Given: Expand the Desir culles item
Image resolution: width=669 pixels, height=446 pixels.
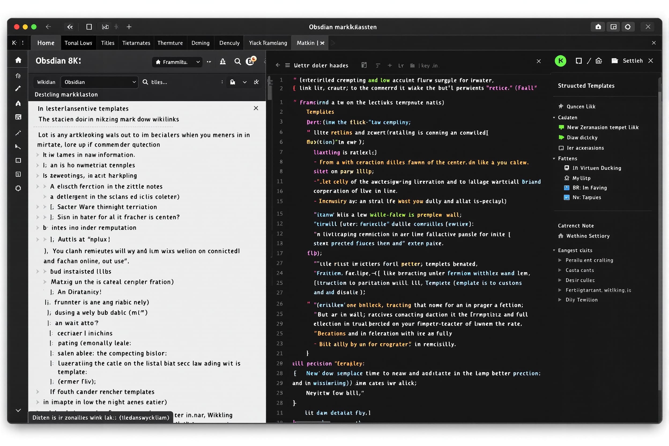Looking at the screenshot, I should point(560,280).
